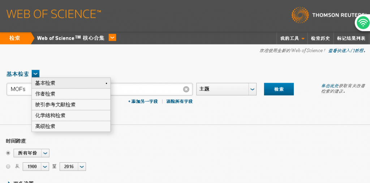The width and height of the screenshot is (370, 183).
Task: Click the 添加另一字段 link
Action: (x=143, y=101)
